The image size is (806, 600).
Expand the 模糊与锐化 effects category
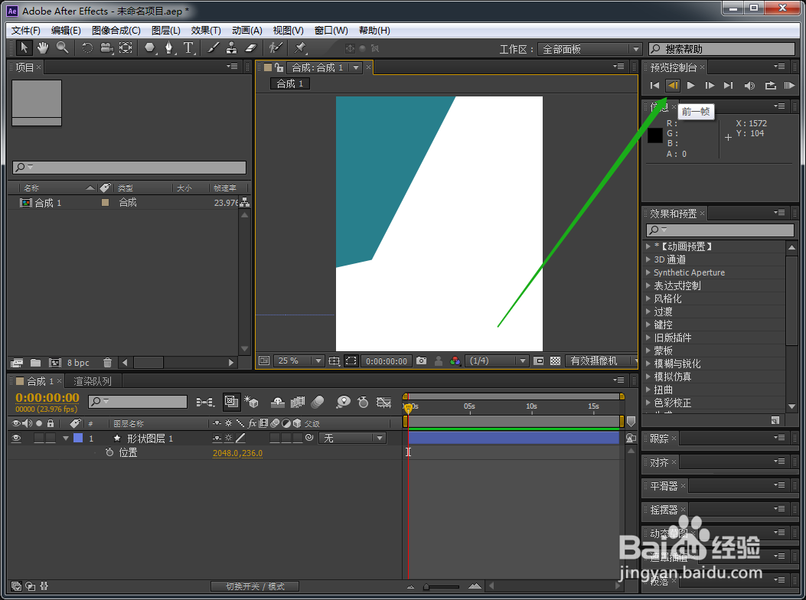tap(648, 364)
